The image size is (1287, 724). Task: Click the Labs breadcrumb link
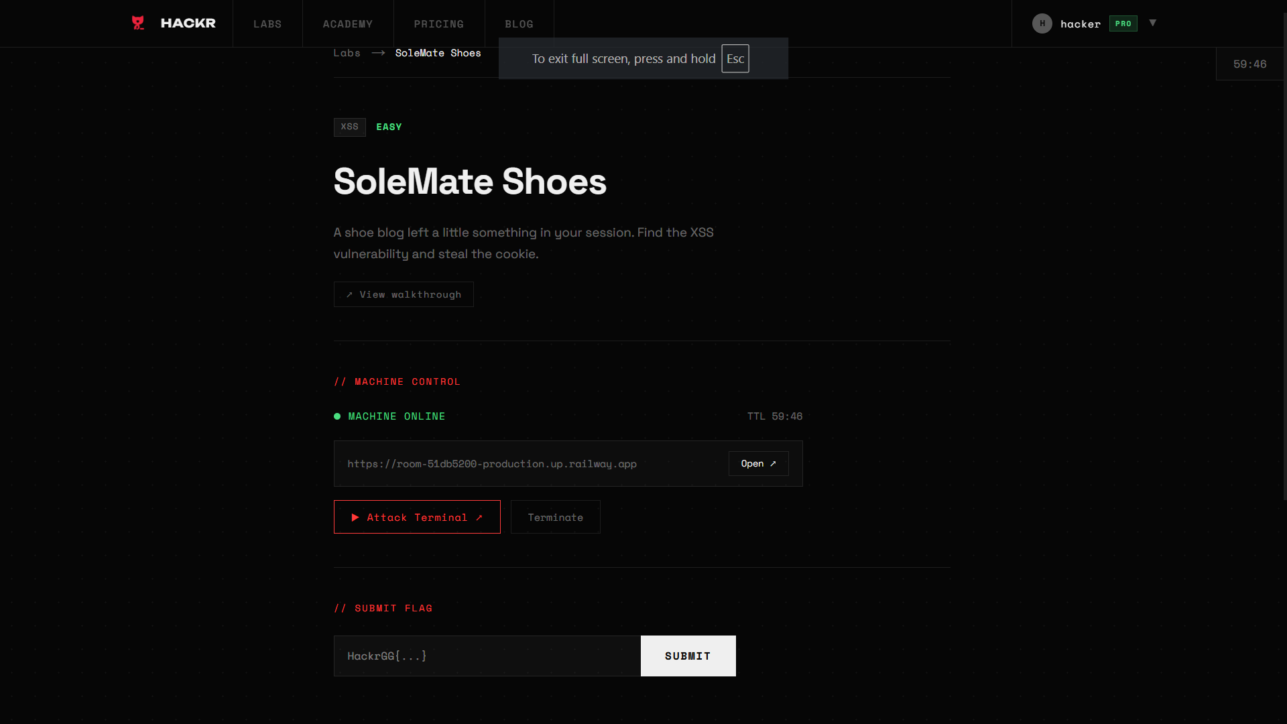[347, 53]
